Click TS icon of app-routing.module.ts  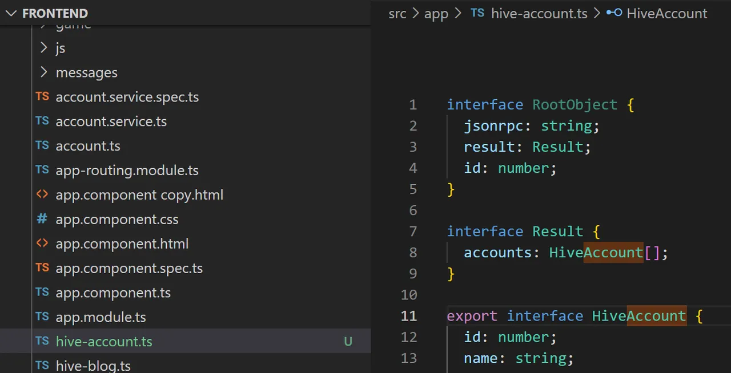pos(42,170)
